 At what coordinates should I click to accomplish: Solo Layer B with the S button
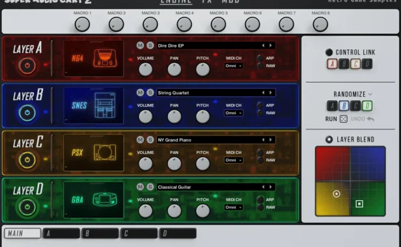click(150, 92)
